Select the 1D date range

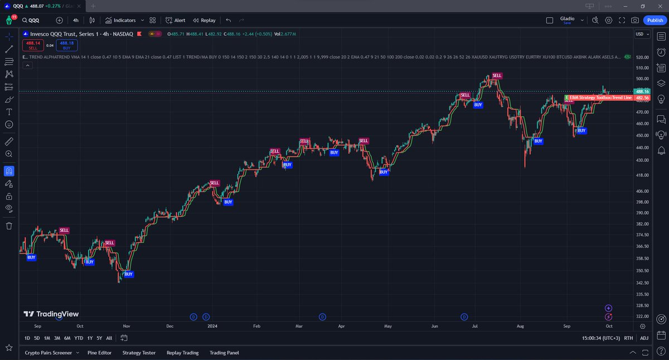[x=27, y=338]
